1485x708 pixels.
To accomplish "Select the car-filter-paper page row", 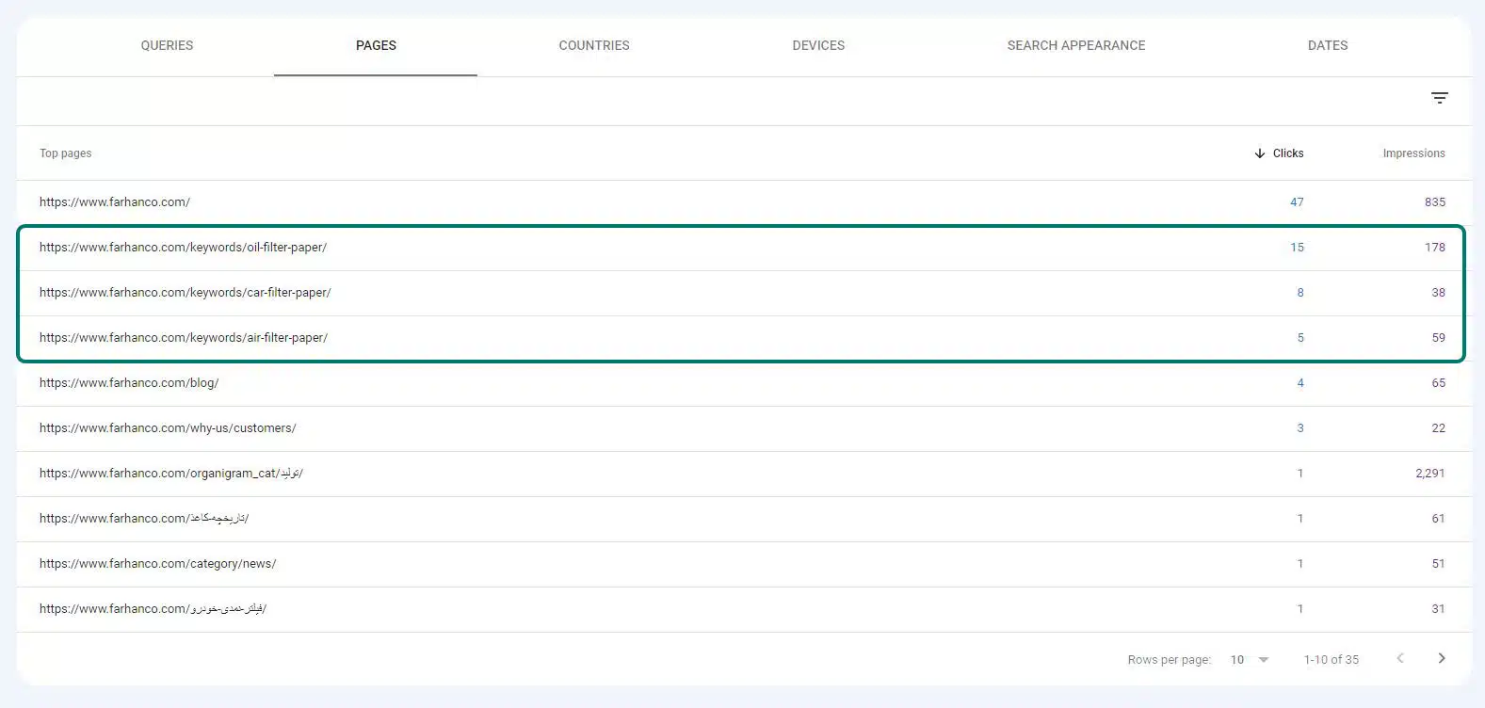I will (x=185, y=293).
